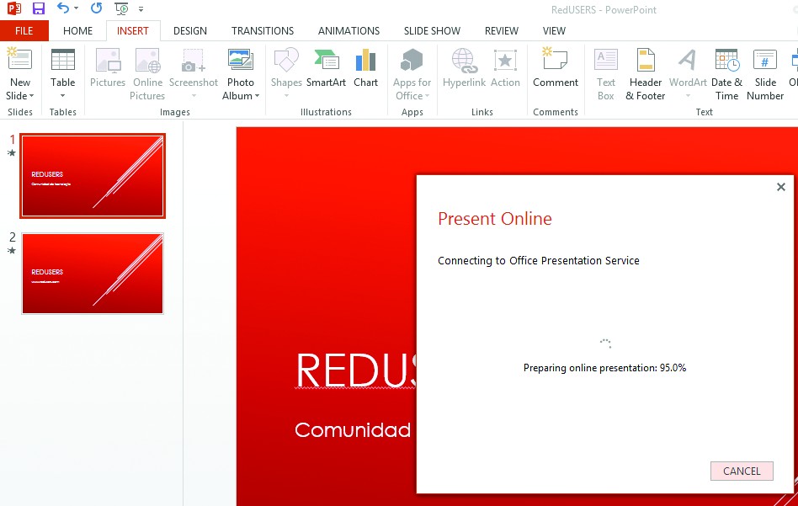Click the animation star under slide 2
The height and width of the screenshot is (506, 798).
[12, 250]
